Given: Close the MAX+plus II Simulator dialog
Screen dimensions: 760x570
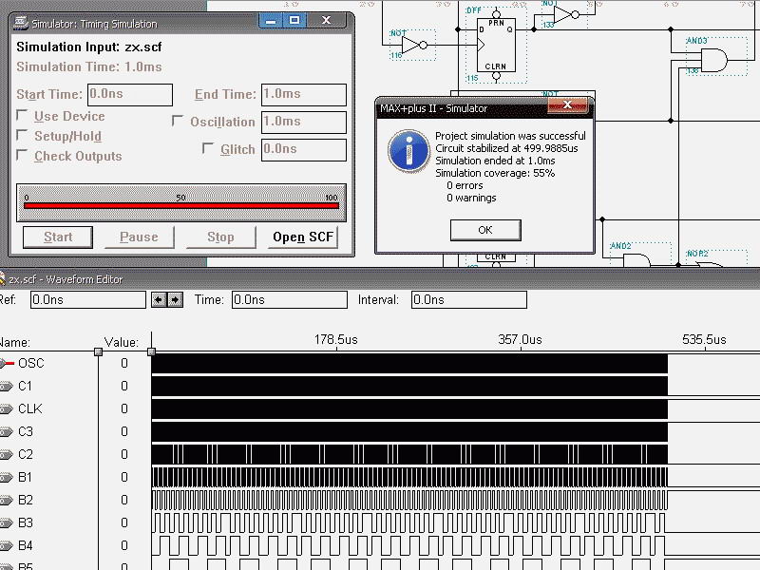Looking at the screenshot, I should coord(567,105).
